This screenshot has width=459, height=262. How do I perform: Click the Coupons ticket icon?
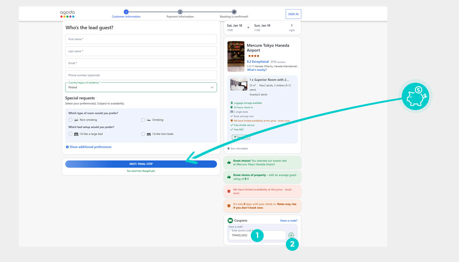[230, 220]
